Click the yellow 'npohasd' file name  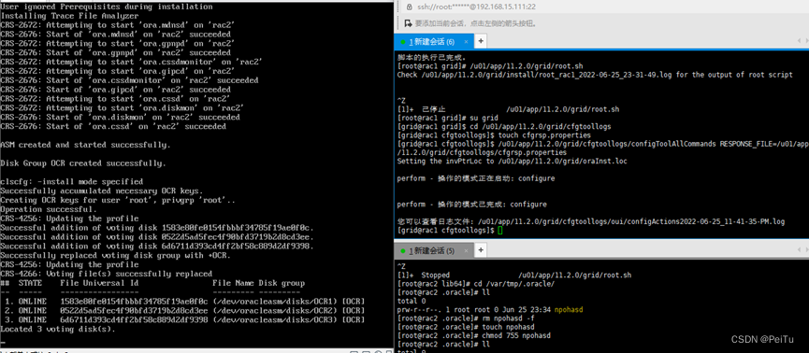[x=569, y=310]
